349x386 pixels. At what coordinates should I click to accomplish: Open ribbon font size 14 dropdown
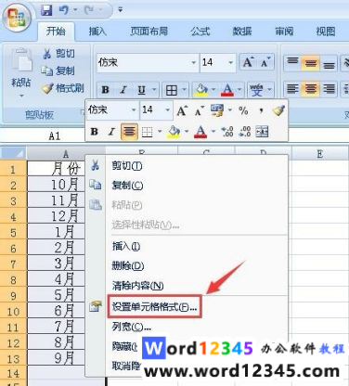tap(230, 63)
